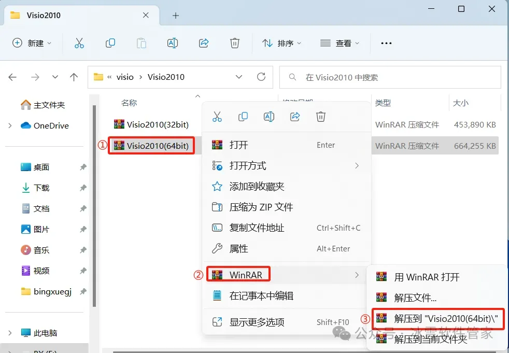Expand the address bar history dropdown
Screen dimensions: 509x353
(x=239, y=77)
